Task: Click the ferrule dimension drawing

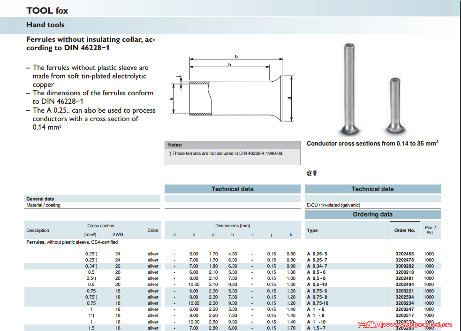Action: [233, 89]
